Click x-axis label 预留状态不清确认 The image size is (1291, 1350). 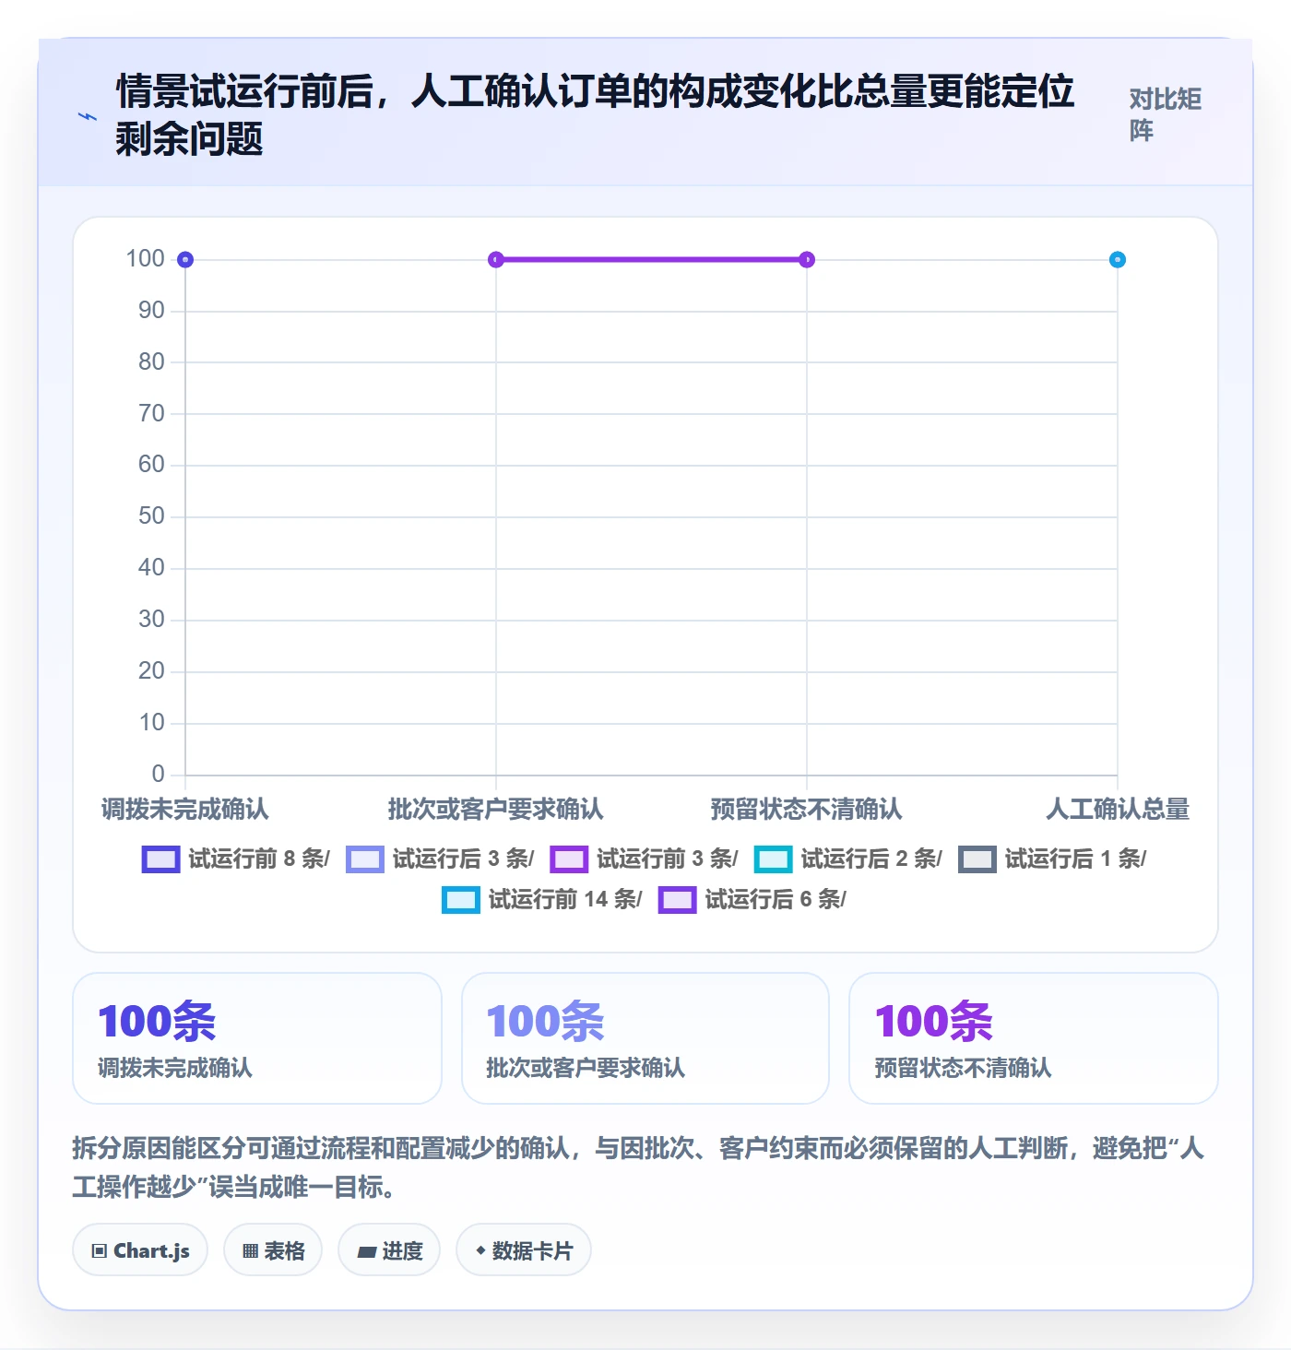pos(807,810)
